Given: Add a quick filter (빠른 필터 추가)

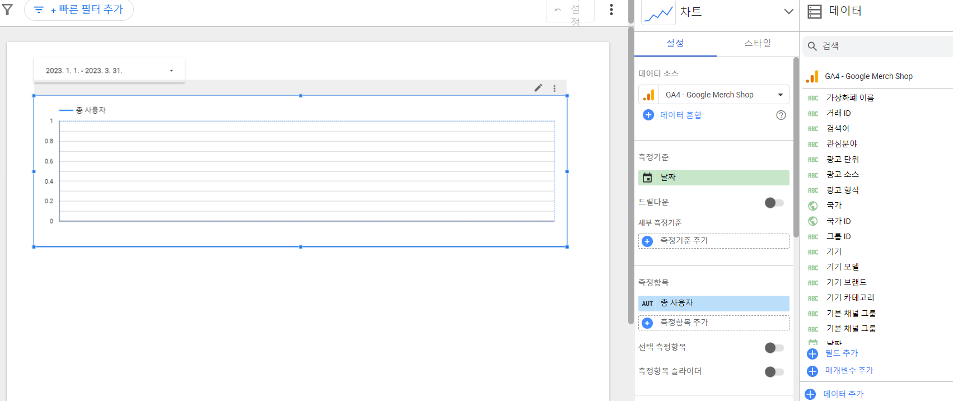Looking at the screenshot, I should [x=79, y=10].
